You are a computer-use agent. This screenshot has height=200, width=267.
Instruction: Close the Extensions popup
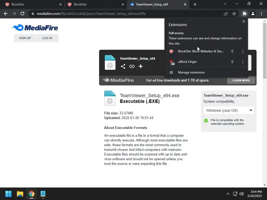(244, 21)
